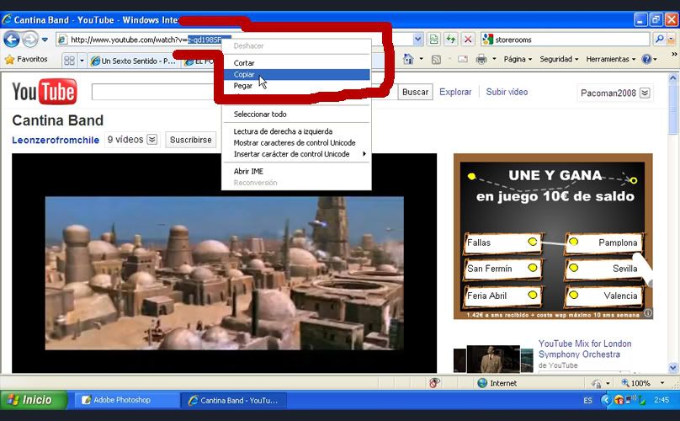The width and height of the screenshot is (680, 421).
Task: Open the Leonzerofromchile channel link
Action: [56, 140]
